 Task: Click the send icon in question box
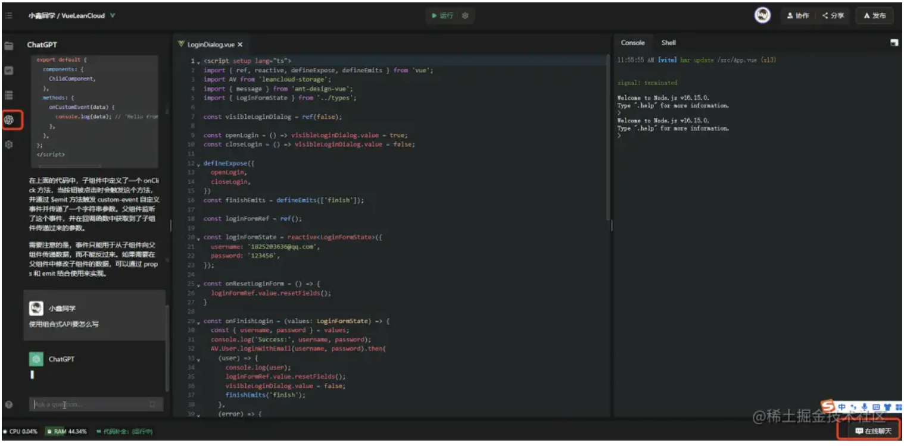point(152,404)
